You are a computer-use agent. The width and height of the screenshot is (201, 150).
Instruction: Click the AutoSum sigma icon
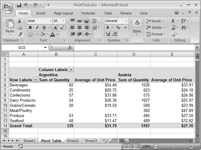click(x=173, y=21)
